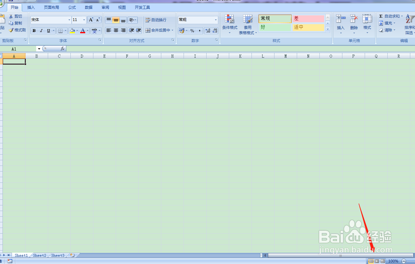
Task: Select the Neutral (适中) cell style
Action: [x=308, y=28]
